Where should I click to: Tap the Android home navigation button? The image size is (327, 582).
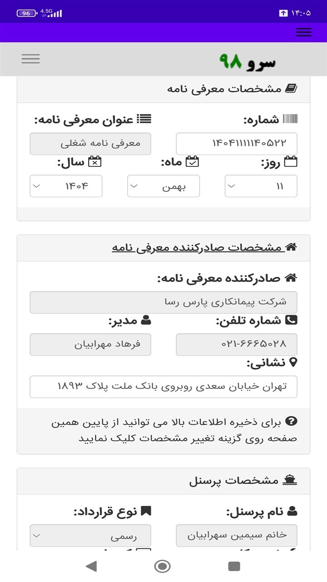tap(163, 566)
